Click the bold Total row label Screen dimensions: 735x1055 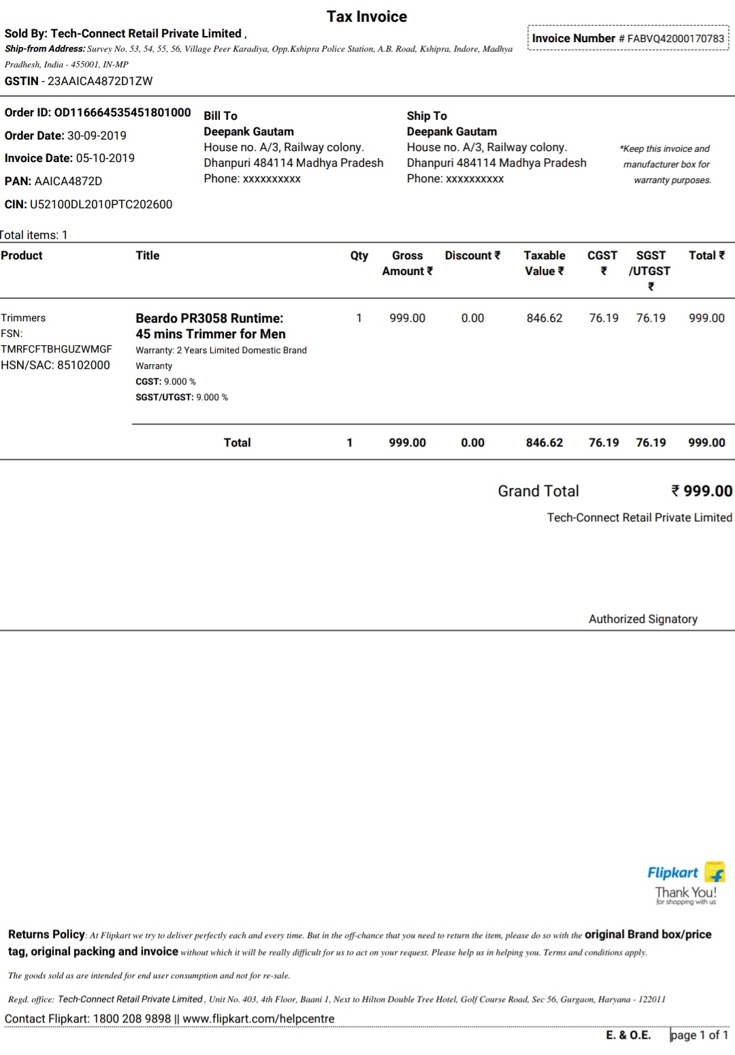click(x=237, y=442)
